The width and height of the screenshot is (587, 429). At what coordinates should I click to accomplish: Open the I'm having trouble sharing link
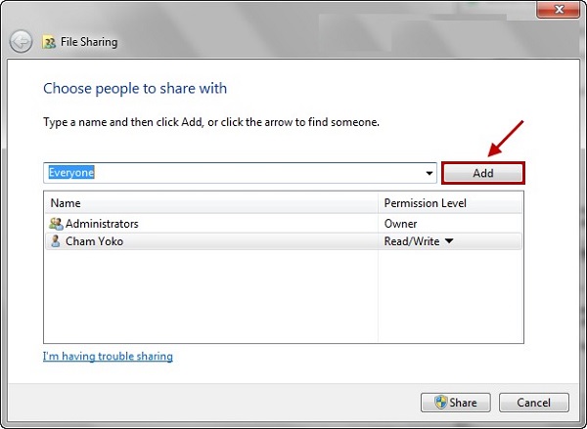click(108, 357)
